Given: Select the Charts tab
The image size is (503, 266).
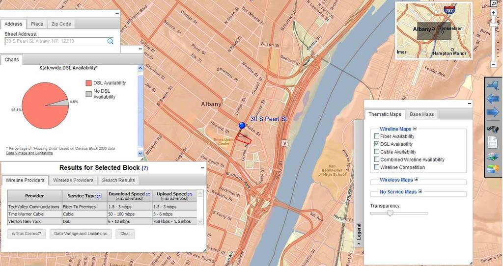Looking at the screenshot, I should (12, 59).
